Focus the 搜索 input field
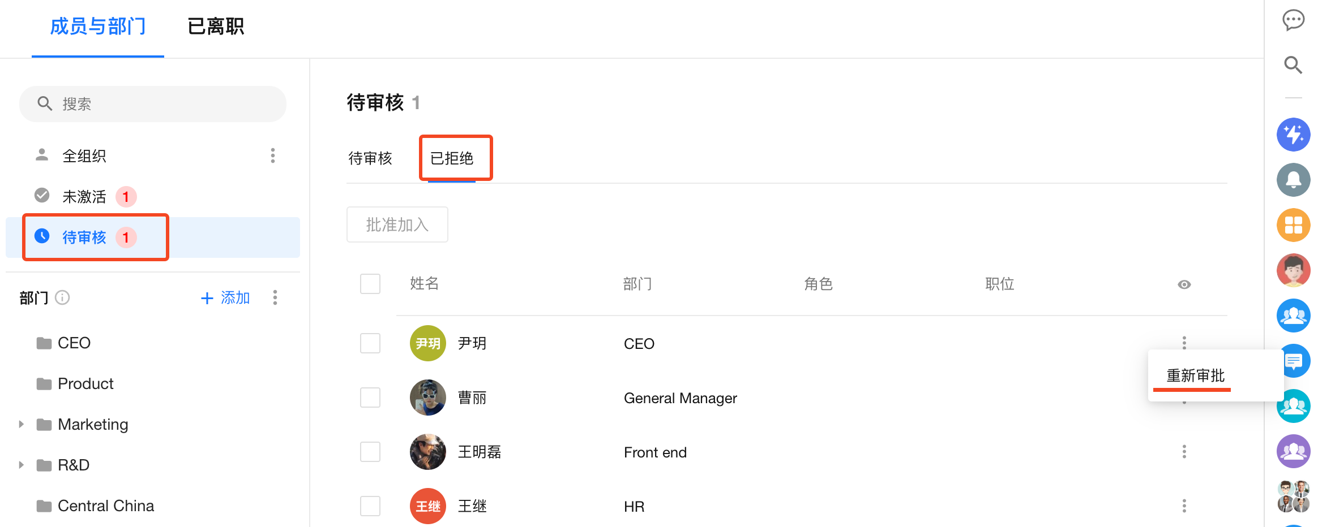Viewport: 1318px width, 527px height. click(x=164, y=104)
